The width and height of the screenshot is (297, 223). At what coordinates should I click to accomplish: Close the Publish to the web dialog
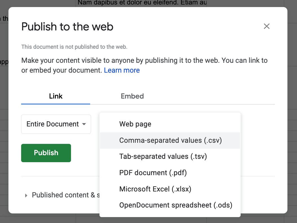[x=267, y=26]
